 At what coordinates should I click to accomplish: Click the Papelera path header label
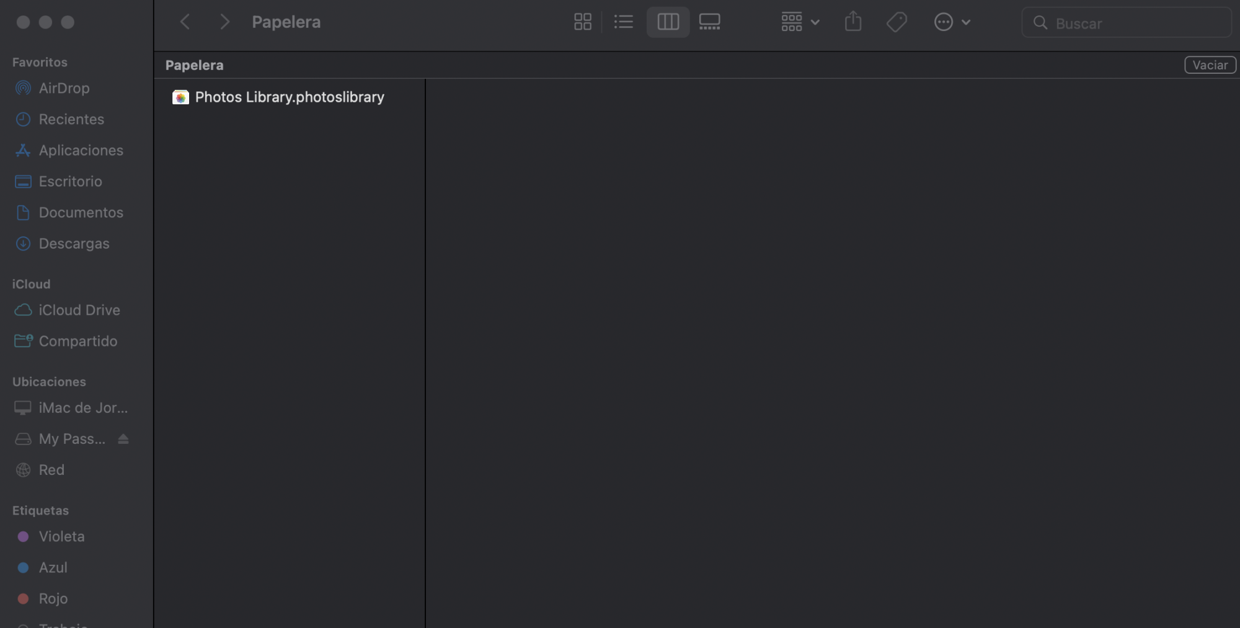(194, 65)
